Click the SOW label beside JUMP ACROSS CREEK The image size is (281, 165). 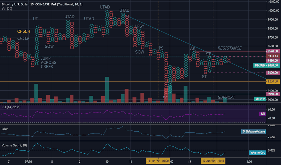[x=49, y=46]
